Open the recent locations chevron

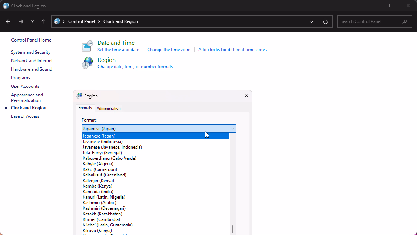32,21
